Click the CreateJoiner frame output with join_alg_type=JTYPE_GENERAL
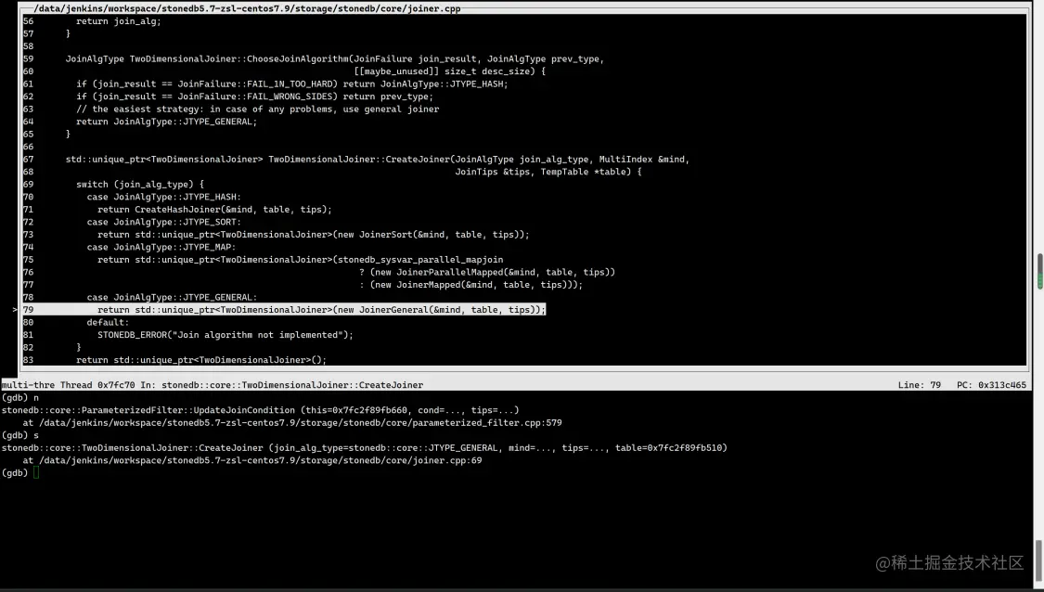This screenshot has height=592, width=1044. click(364, 448)
